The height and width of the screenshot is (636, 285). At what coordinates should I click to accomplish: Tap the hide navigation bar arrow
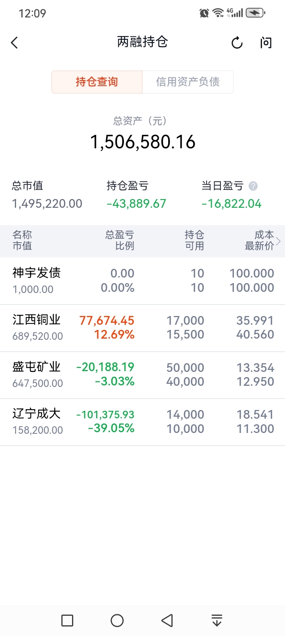[x=217, y=620]
